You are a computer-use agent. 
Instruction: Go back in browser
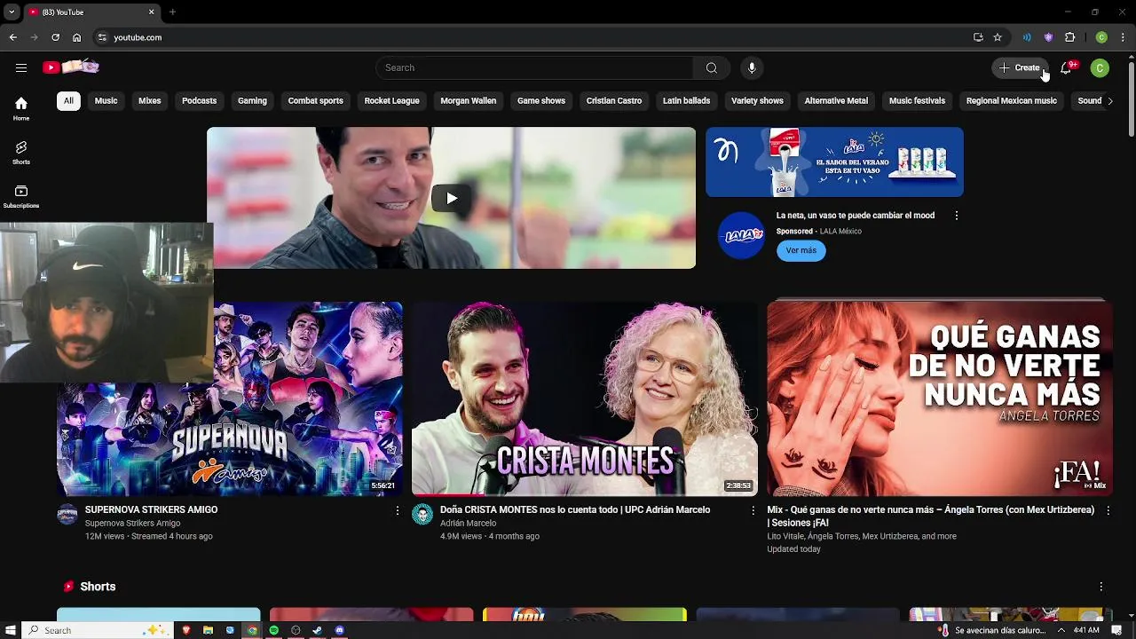[13, 37]
